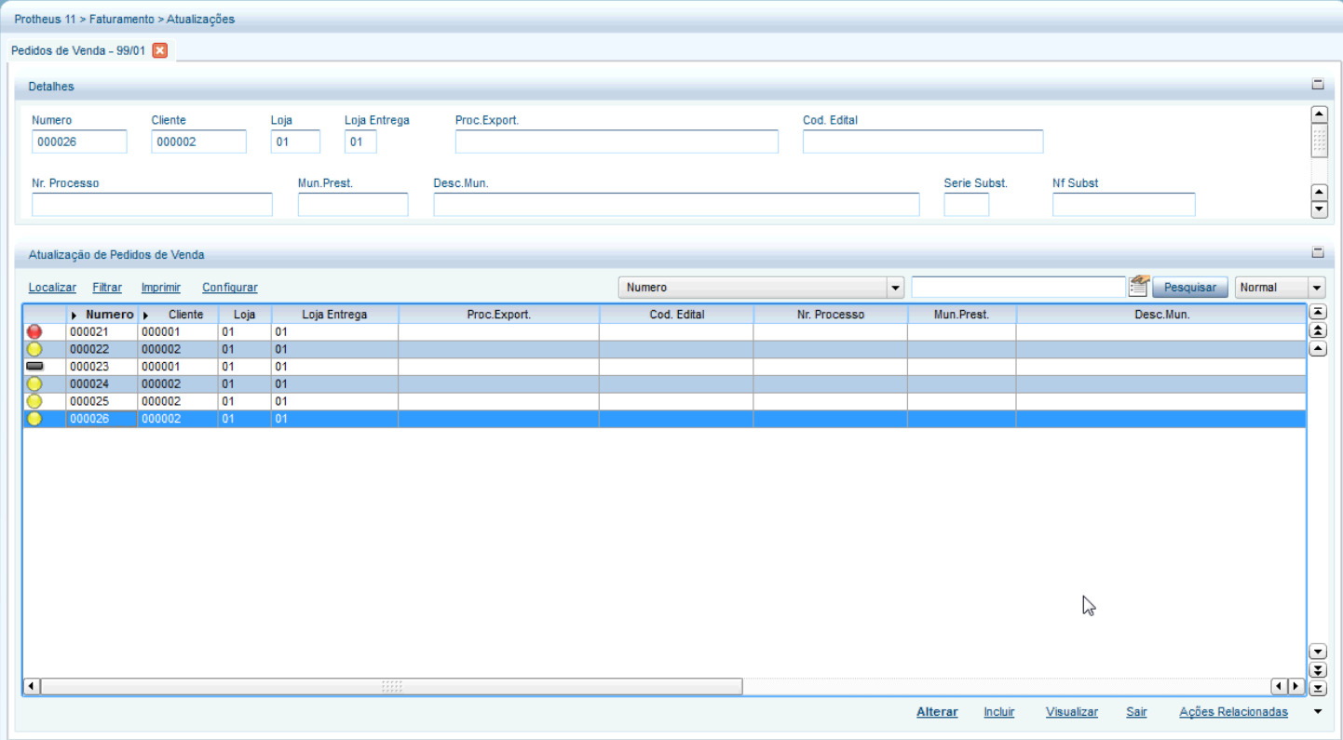Click the black status icon for order 000023
Image resolution: width=1343 pixels, height=740 pixels.
coord(34,367)
